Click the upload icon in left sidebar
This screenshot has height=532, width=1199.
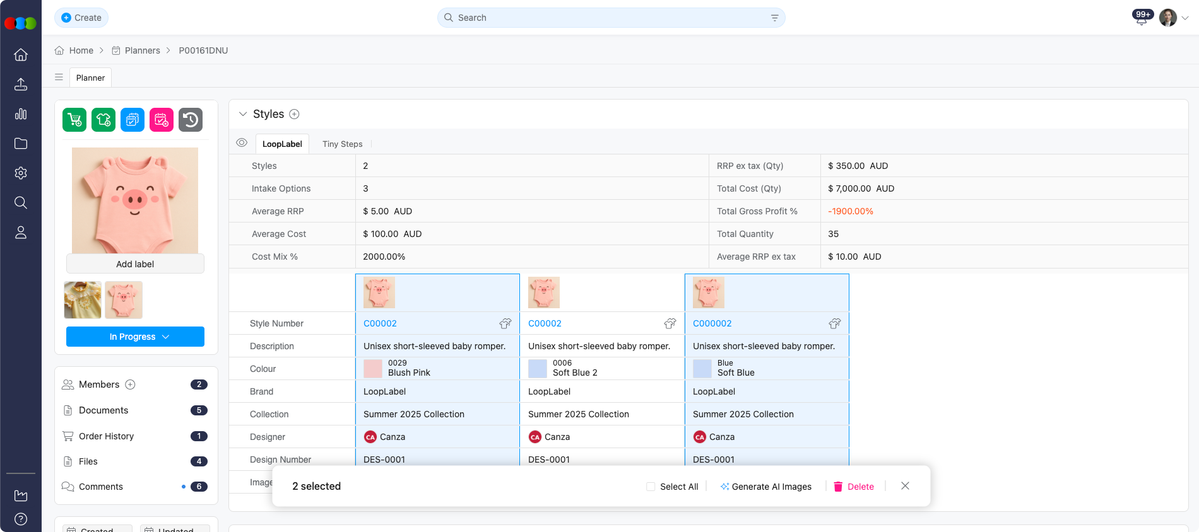pyautogui.click(x=21, y=84)
